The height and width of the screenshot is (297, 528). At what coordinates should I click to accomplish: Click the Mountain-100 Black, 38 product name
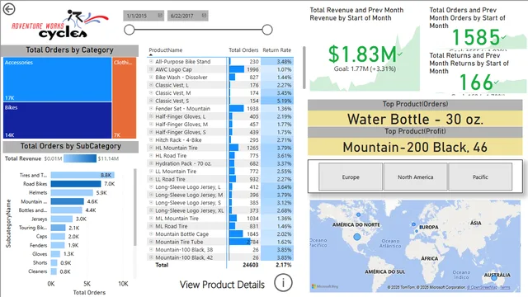[x=184, y=249]
